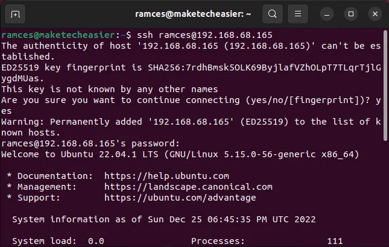Maximize the terminal window
Image resolution: width=389 pixels, height=247 pixels.
tap(351, 14)
